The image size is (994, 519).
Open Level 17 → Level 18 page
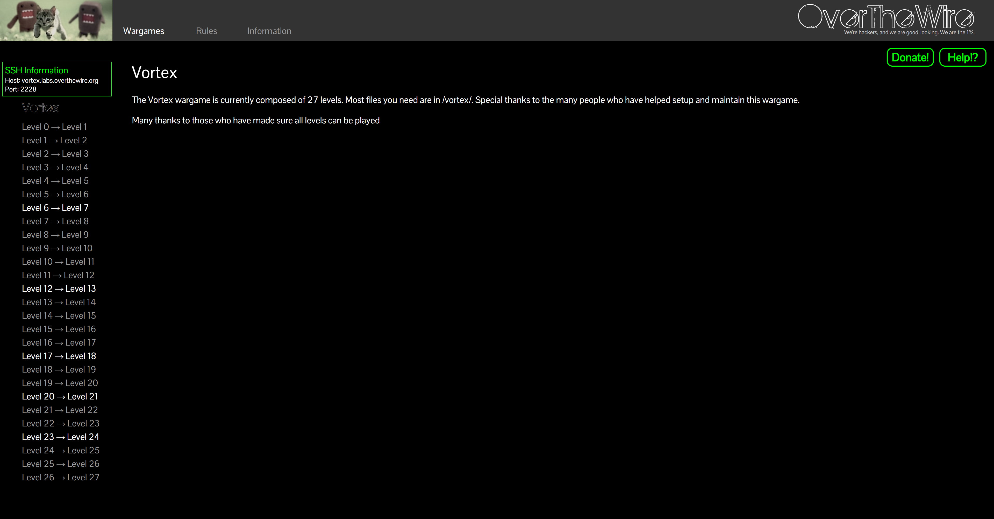click(x=59, y=356)
